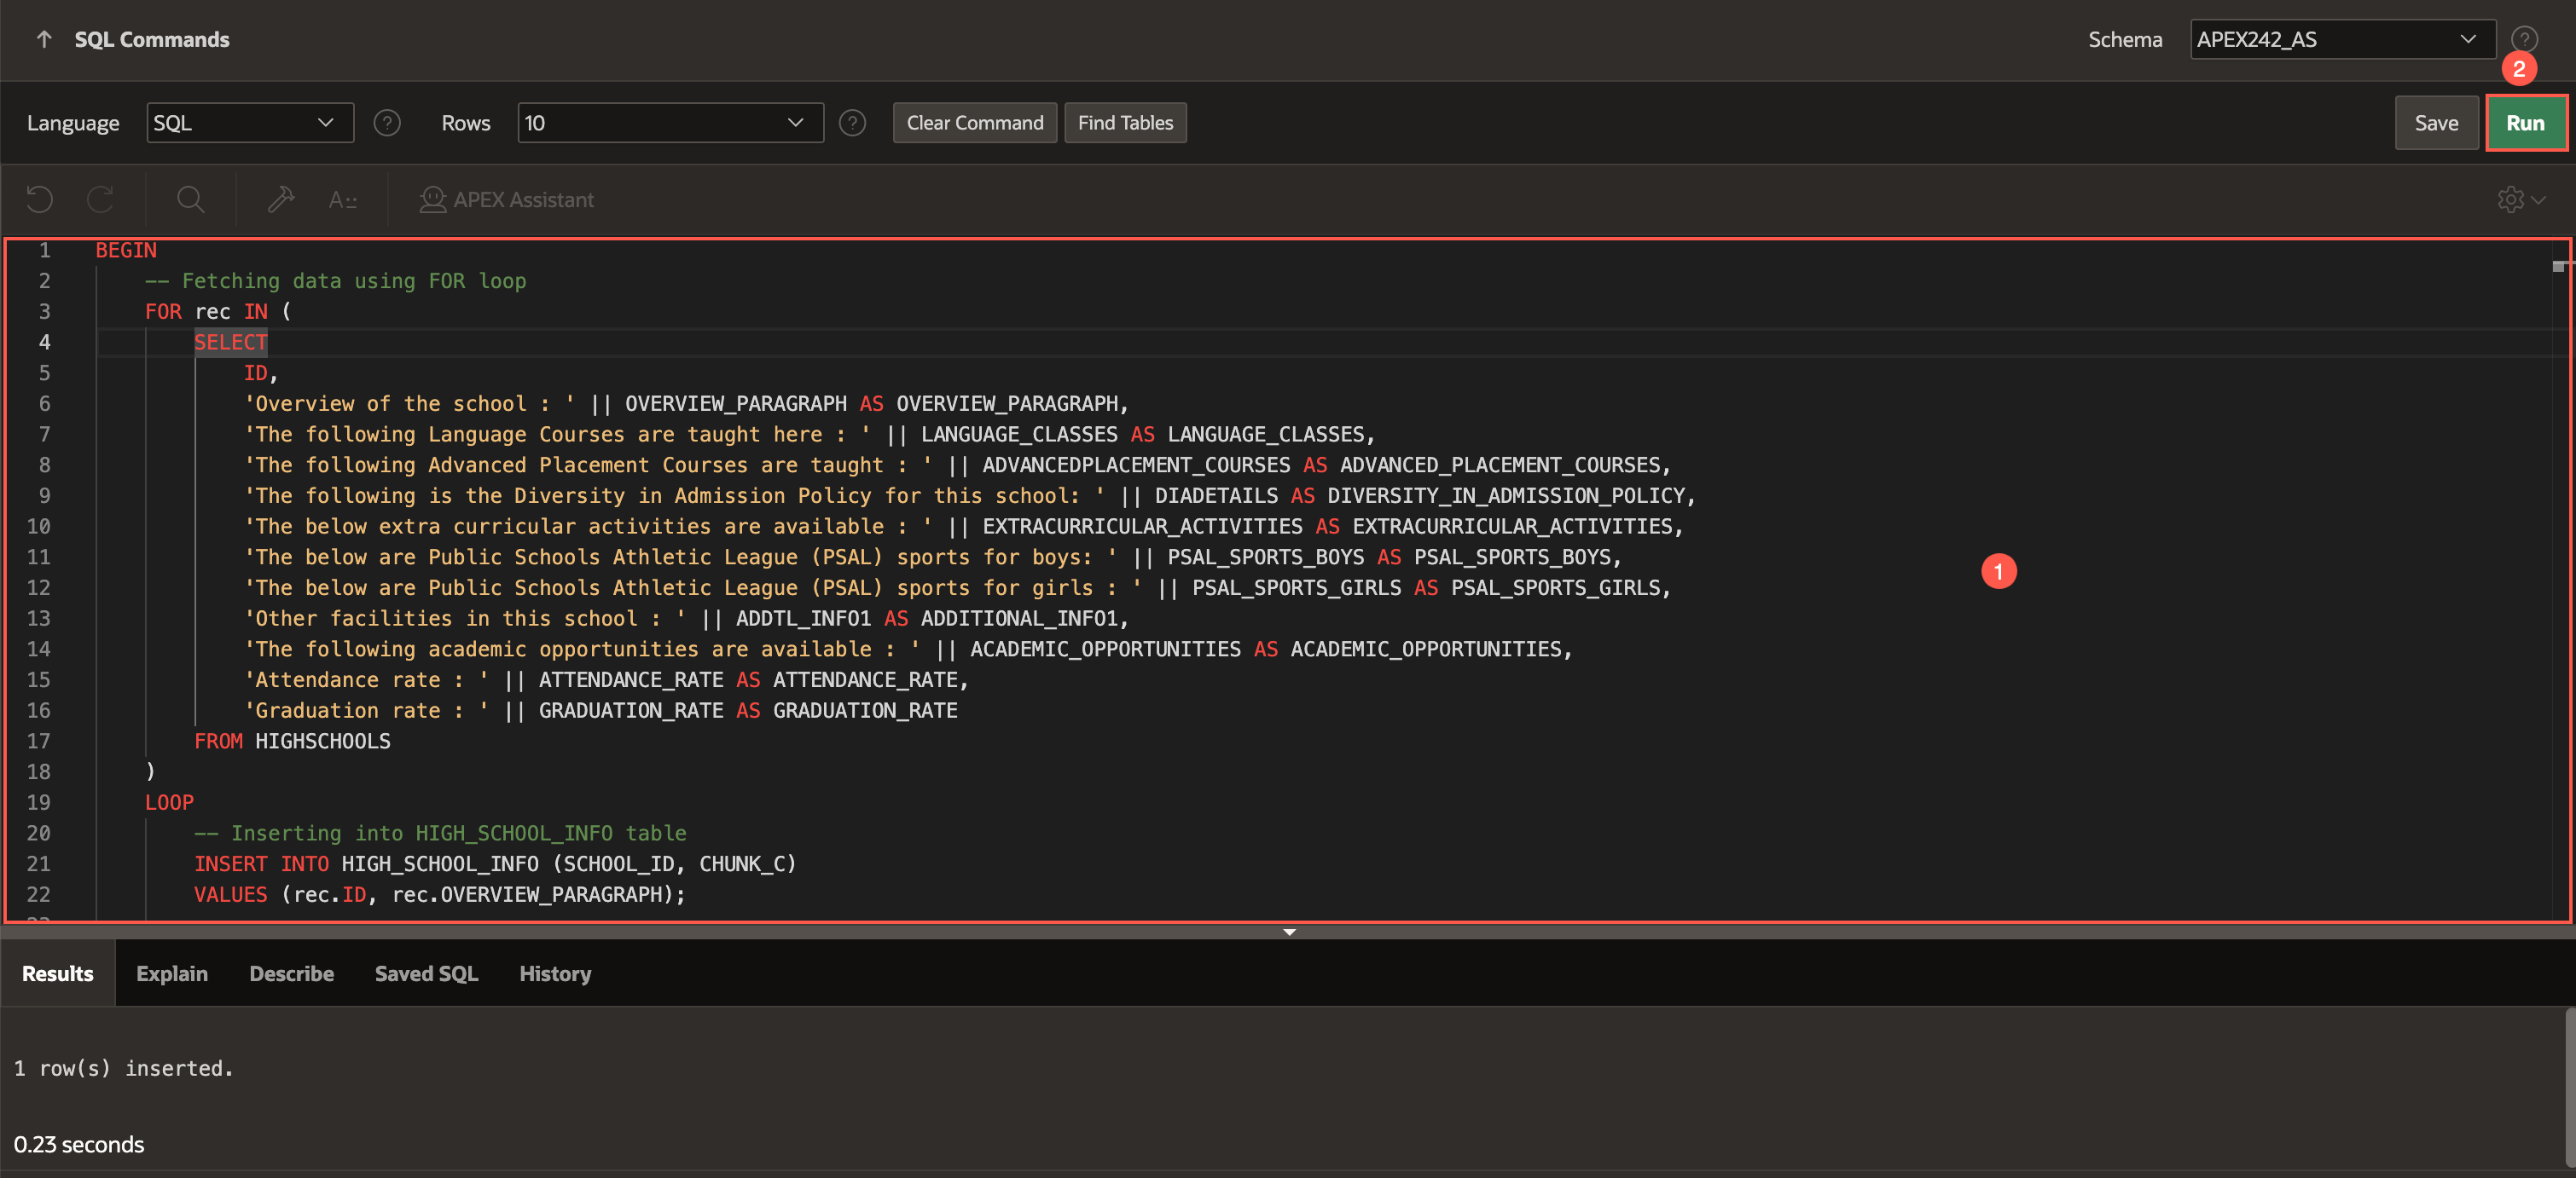The height and width of the screenshot is (1178, 2576).
Task: Click 'FROM HIGHSCHOOLS' on line 17
Action: [292, 742]
